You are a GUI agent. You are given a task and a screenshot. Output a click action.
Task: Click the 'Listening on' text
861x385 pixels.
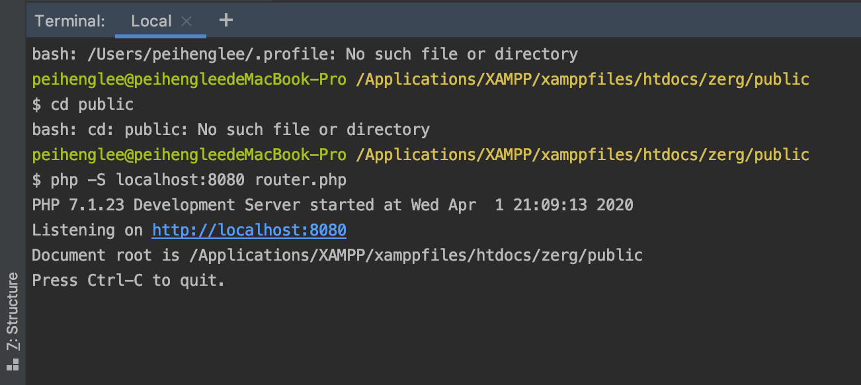[87, 230]
